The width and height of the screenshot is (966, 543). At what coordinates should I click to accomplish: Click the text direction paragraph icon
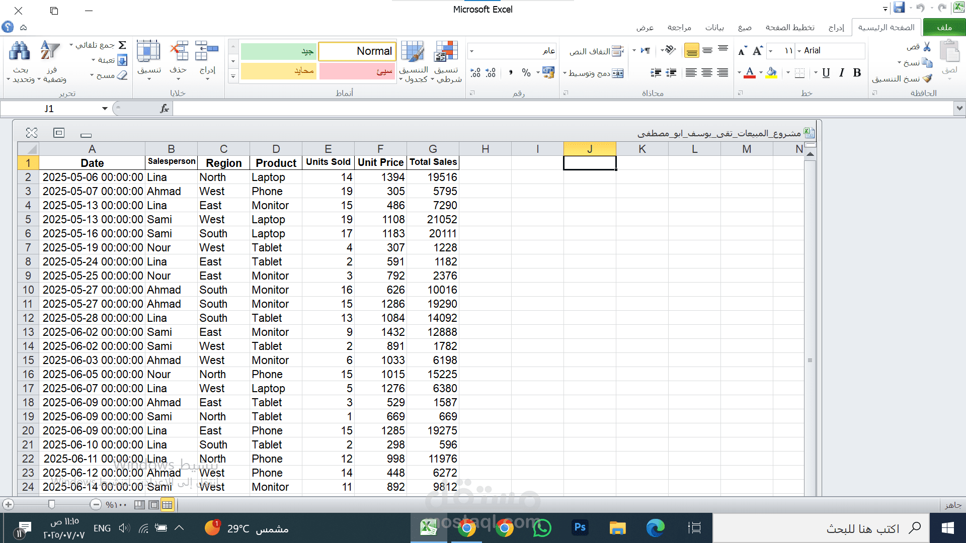[646, 50]
